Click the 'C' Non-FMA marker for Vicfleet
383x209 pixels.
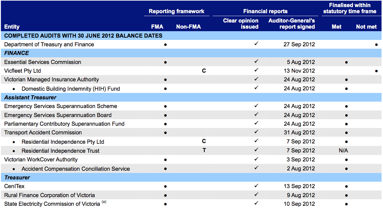(x=204, y=71)
